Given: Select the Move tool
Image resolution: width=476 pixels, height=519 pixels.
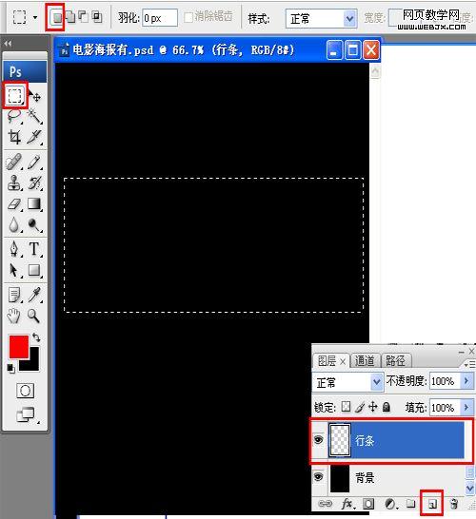Looking at the screenshot, I should point(34,96).
